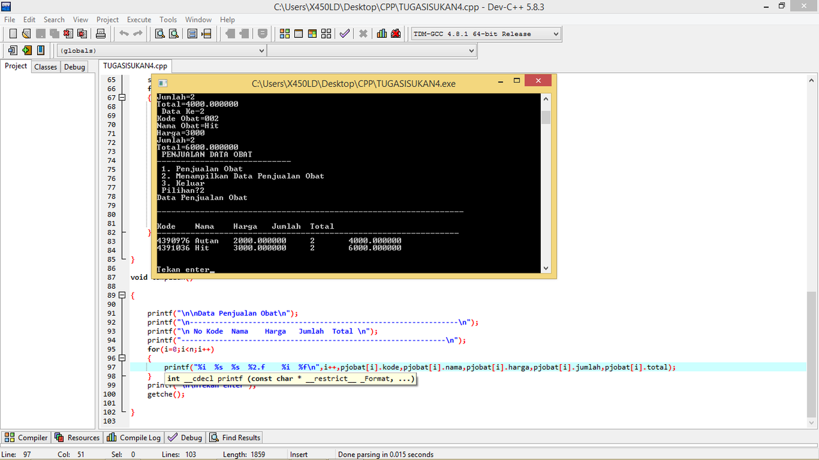Open the Execute menu

pyautogui.click(x=139, y=19)
